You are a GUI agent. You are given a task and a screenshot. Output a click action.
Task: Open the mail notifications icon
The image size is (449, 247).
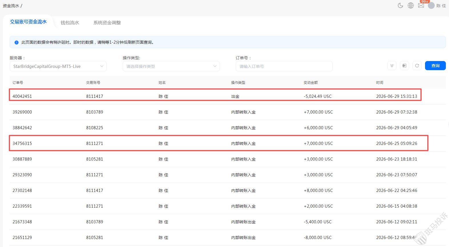(421, 5)
